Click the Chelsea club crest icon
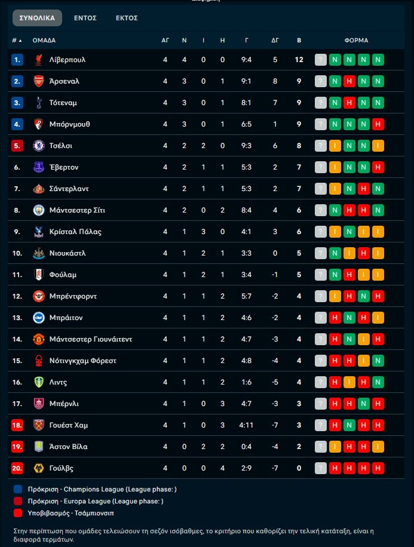Screen dimensions: 414x547 (x=38, y=146)
